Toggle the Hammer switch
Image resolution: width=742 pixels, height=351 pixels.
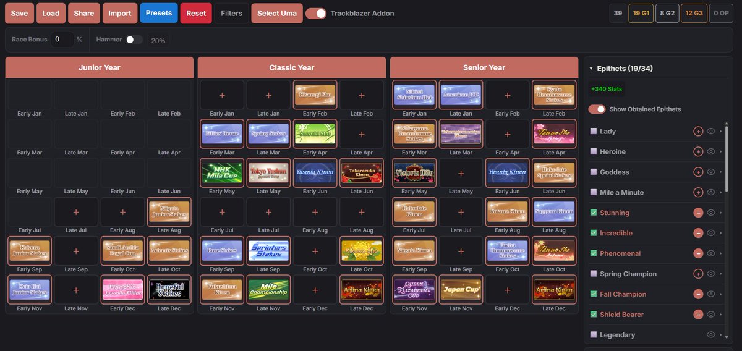pyautogui.click(x=134, y=40)
